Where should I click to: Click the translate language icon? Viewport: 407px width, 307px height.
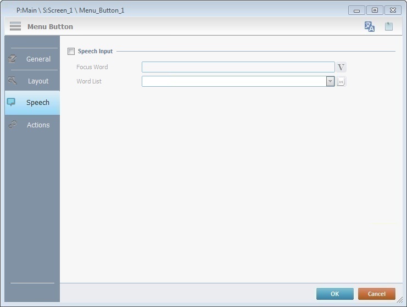[x=370, y=26]
